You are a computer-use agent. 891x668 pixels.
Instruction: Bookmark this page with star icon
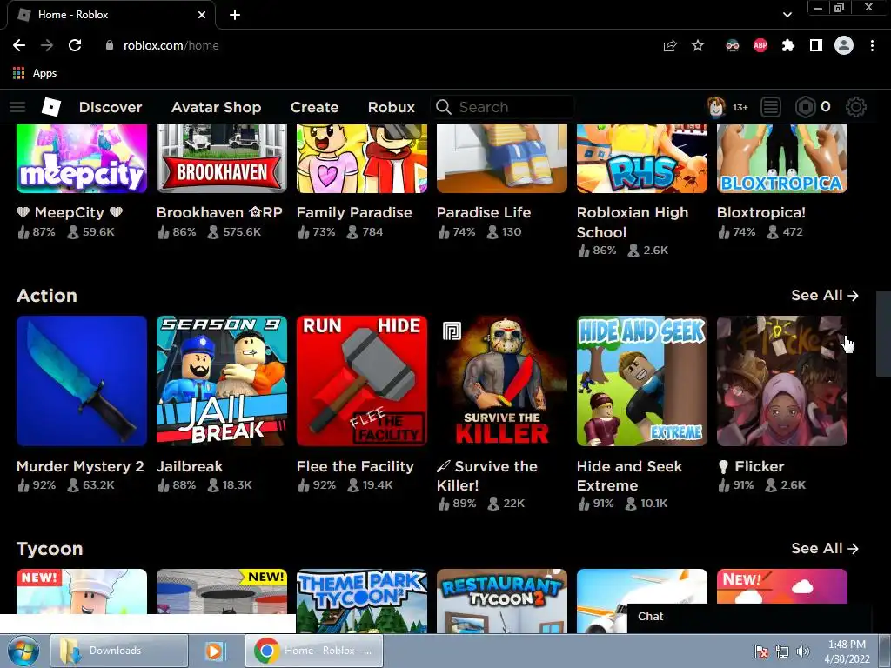[698, 45]
